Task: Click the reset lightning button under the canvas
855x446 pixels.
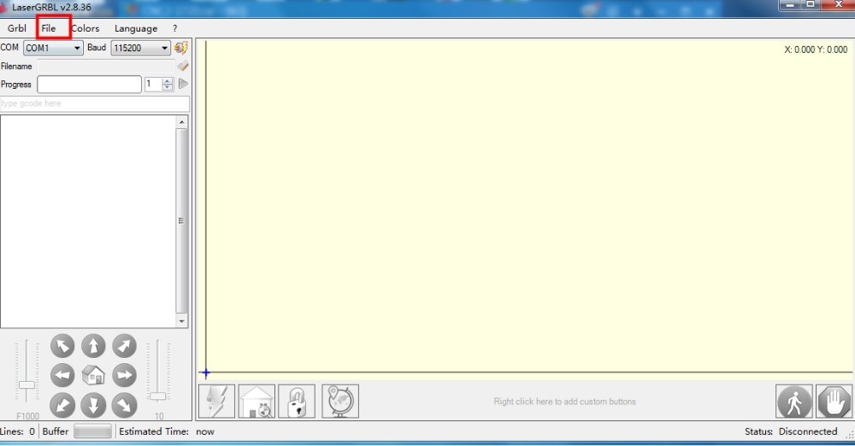Action: click(x=216, y=402)
